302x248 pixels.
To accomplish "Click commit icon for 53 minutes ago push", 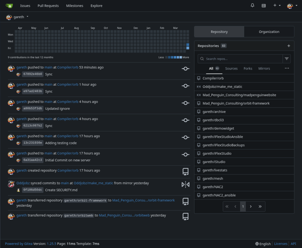I will [x=186, y=69].
